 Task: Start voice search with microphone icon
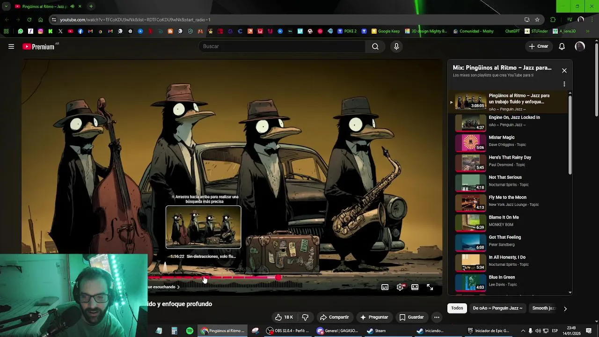pyautogui.click(x=396, y=46)
